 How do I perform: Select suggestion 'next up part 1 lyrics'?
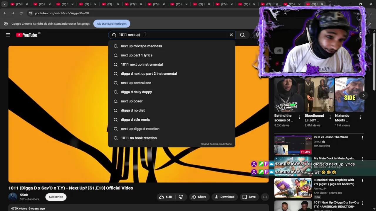click(172, 55)
